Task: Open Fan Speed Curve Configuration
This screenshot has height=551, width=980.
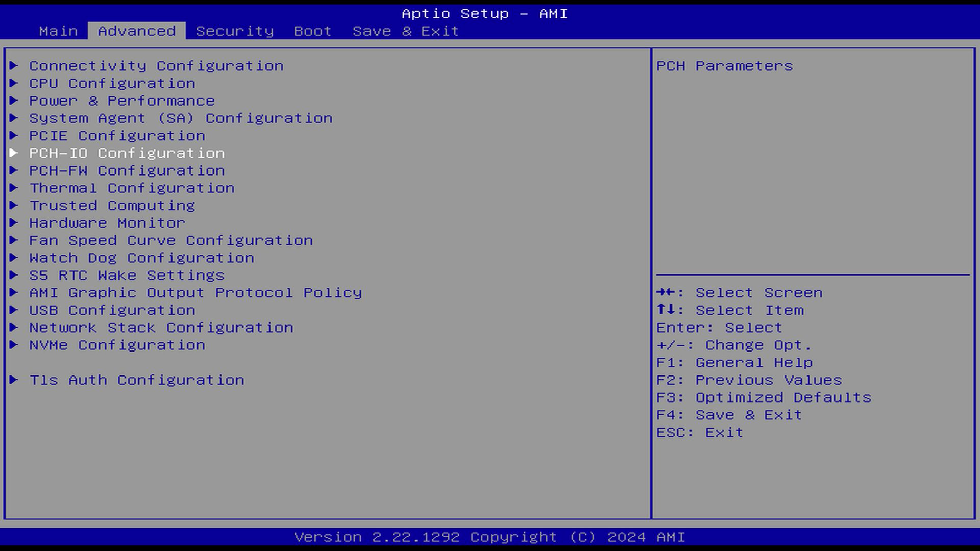Action: [170, 240]
